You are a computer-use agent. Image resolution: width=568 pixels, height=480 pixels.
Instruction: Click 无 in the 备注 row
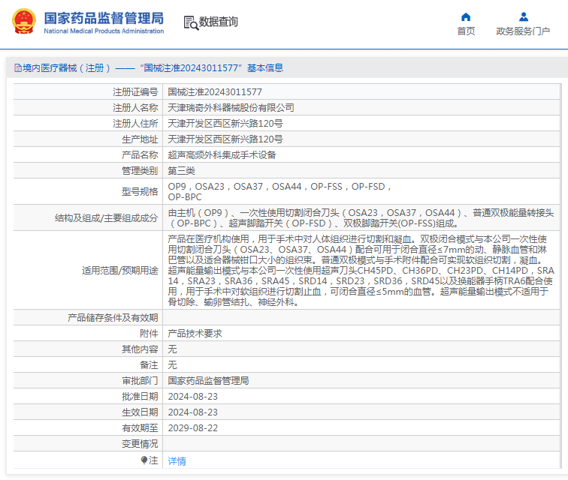point(173,365)
